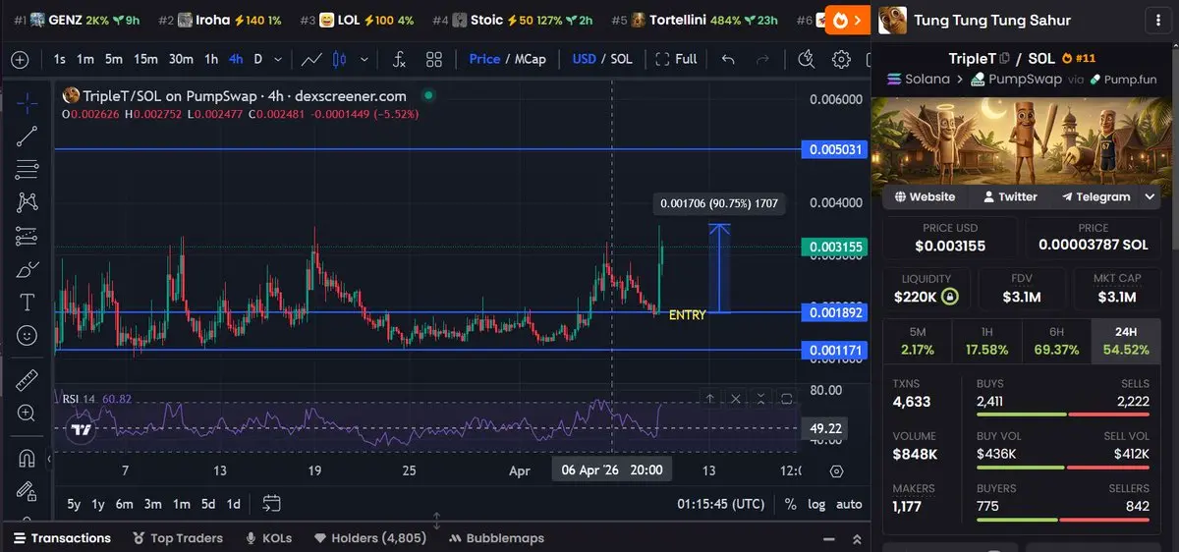Select the 1H stats tab
The width and height of the screenshot is (1179, 552).
click(x=986, y=341)
